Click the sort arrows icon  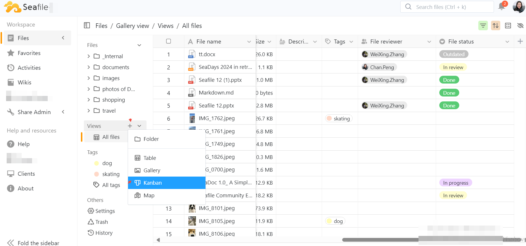tap(495, 26)
